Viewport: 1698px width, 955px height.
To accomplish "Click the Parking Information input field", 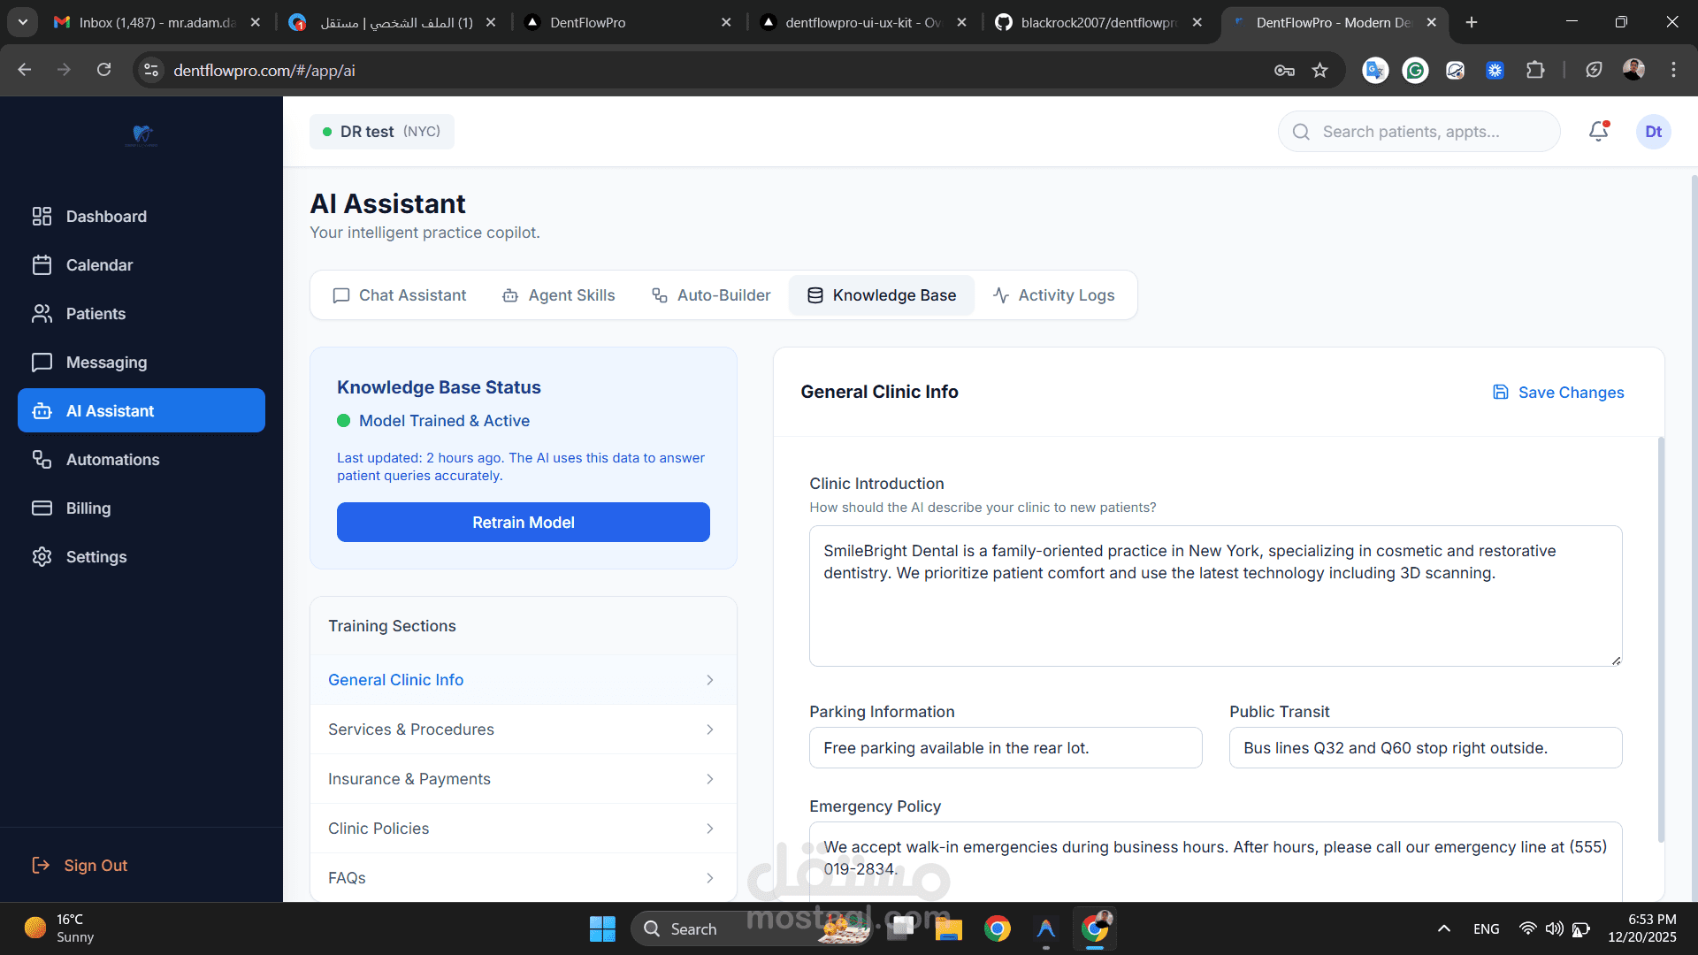I will (x=1005, y=748).
